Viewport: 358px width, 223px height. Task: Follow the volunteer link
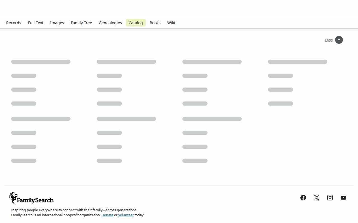126,215
